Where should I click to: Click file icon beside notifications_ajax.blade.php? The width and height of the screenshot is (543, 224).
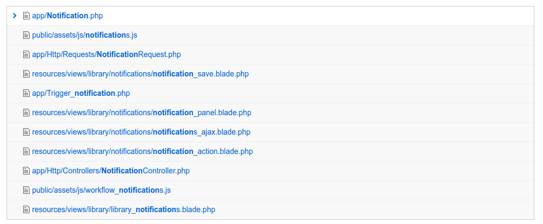click(26, 132)
